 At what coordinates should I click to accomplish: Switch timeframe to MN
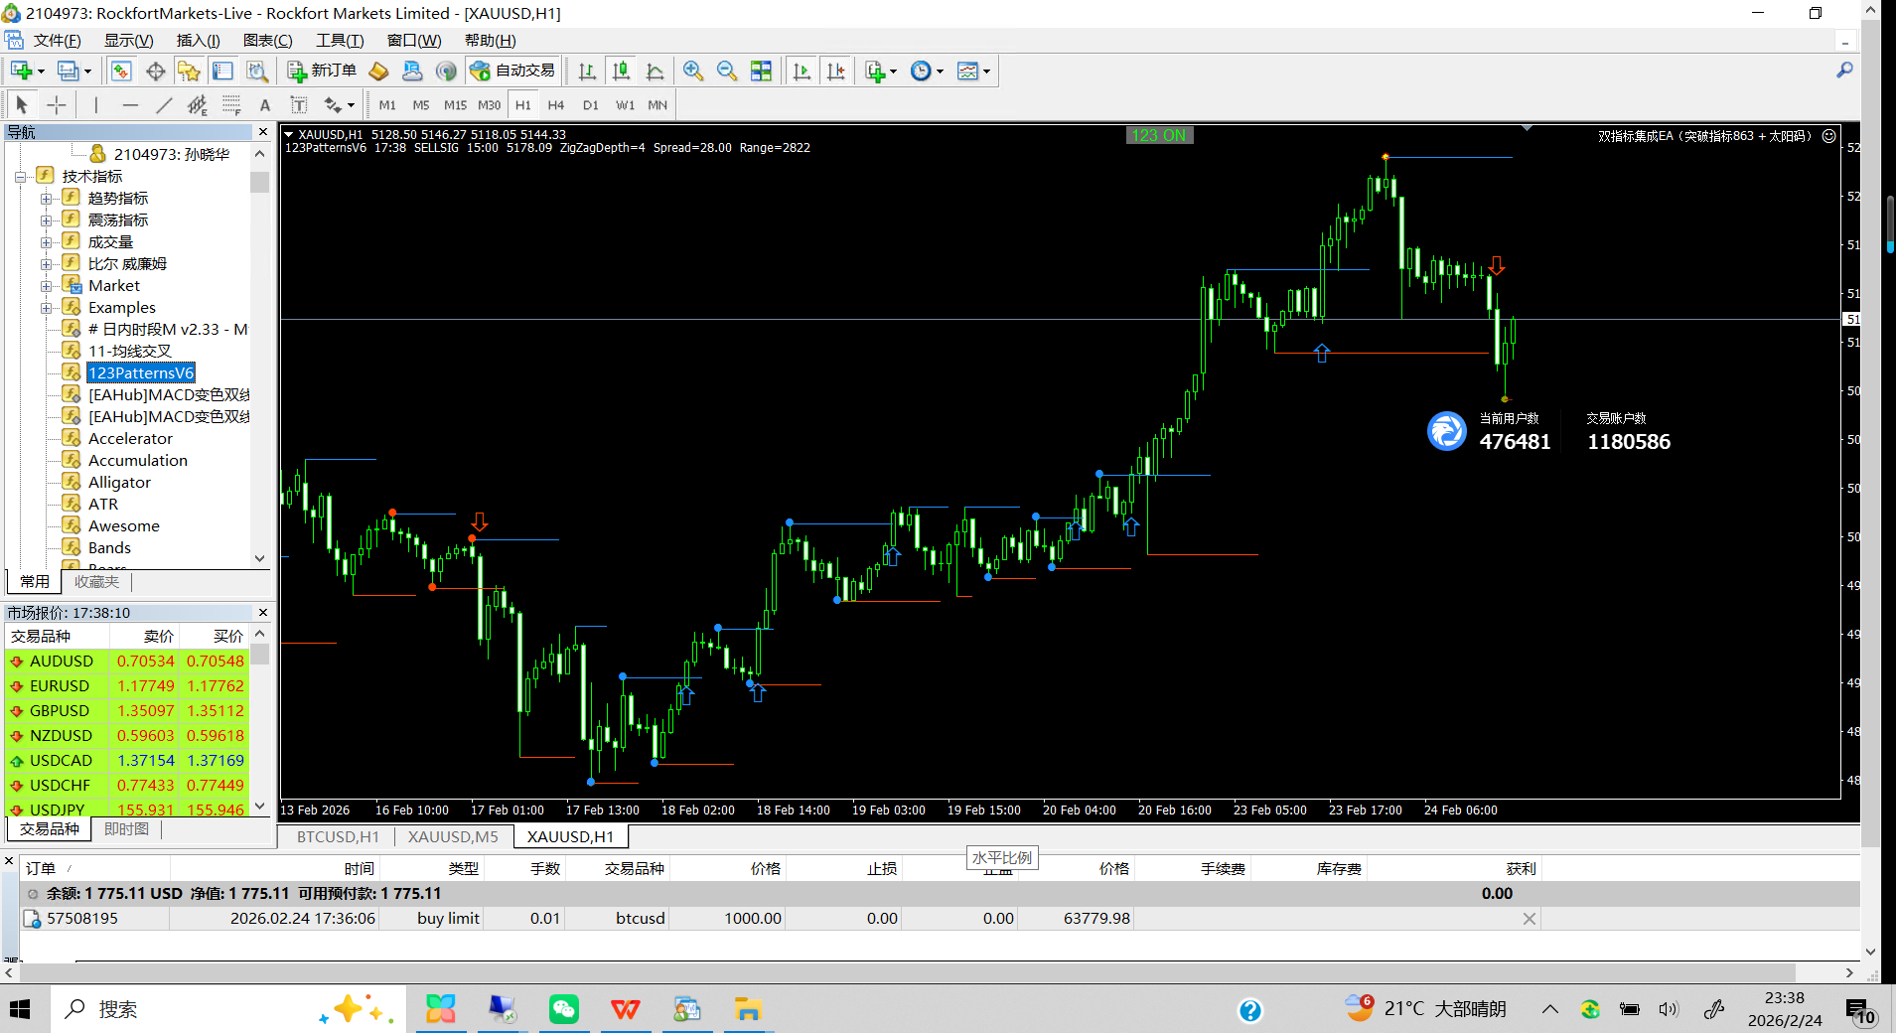[657, 104]
